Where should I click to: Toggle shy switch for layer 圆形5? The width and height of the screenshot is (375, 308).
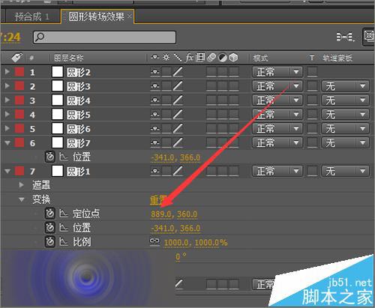point(155,115)
